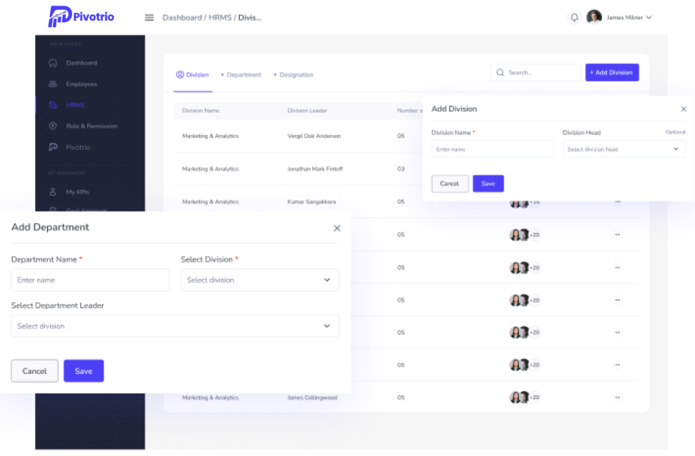Click the Dashboard home icon in sidebar
Viewport: 695px width, 456px height.
pos(53,63)
